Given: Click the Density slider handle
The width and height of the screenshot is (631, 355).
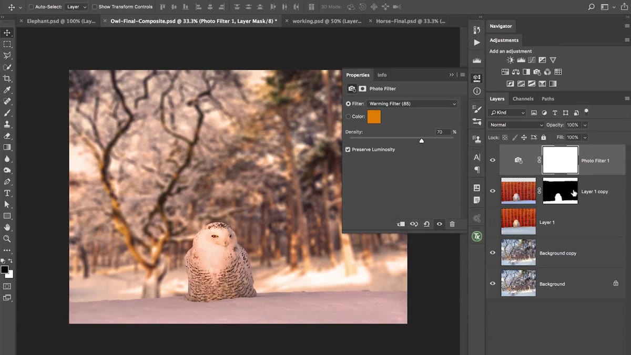Looking at the screenshot, I should 421,140.
